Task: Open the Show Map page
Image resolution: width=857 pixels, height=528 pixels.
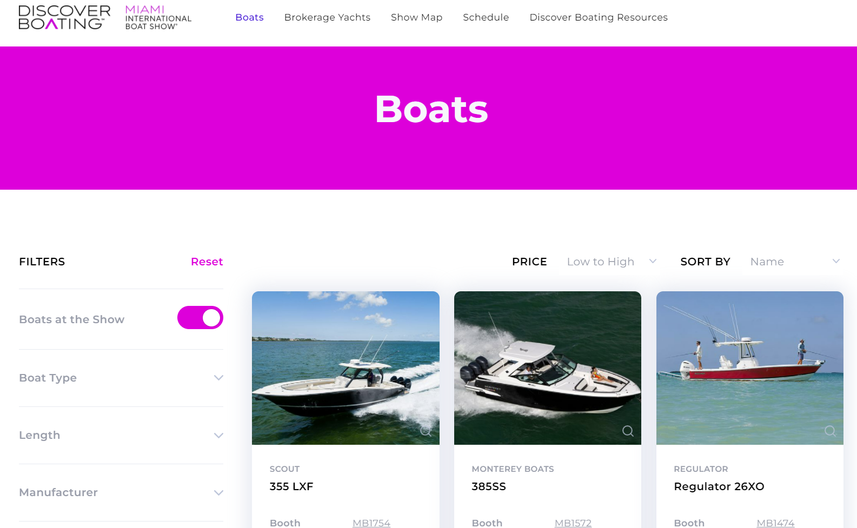Action: point(416,17)
